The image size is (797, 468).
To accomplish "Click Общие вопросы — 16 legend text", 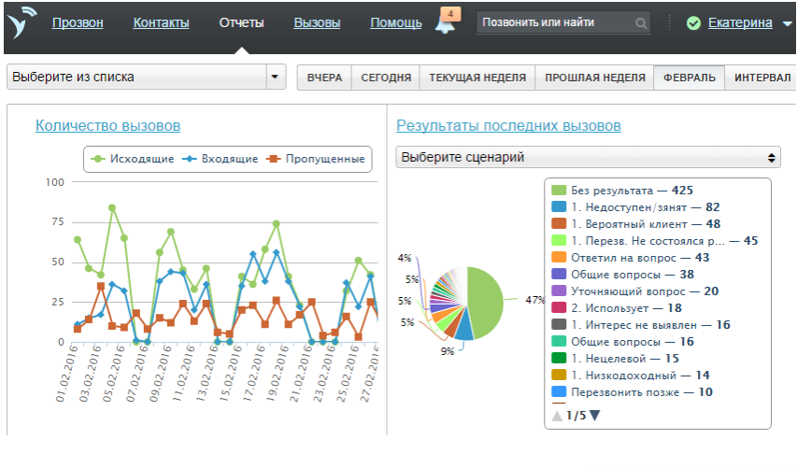I will [x=633, y=342].
